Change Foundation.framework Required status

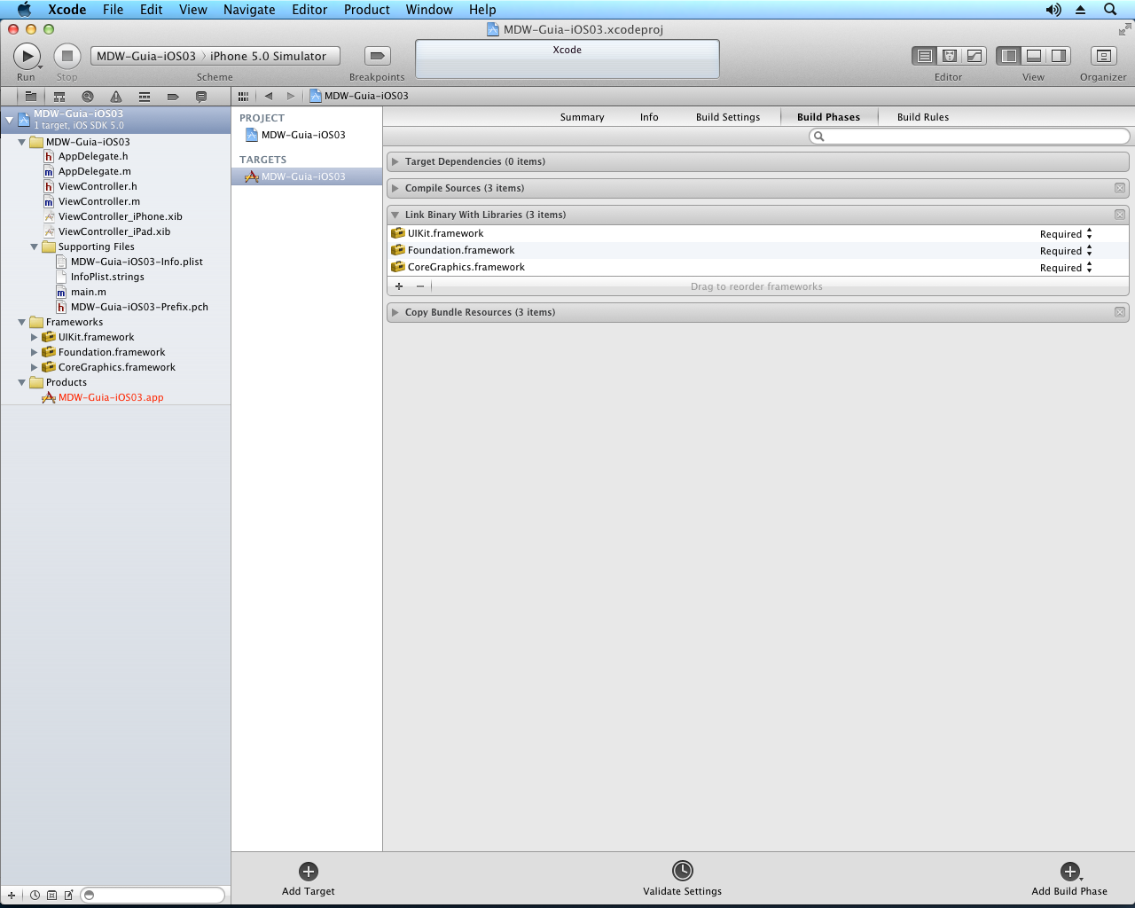1066,251
